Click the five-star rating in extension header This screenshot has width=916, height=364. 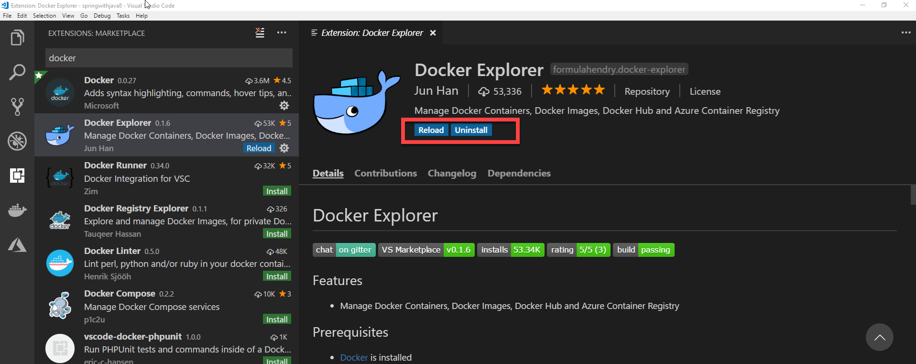pyautogui.click(x=573, y=90)
